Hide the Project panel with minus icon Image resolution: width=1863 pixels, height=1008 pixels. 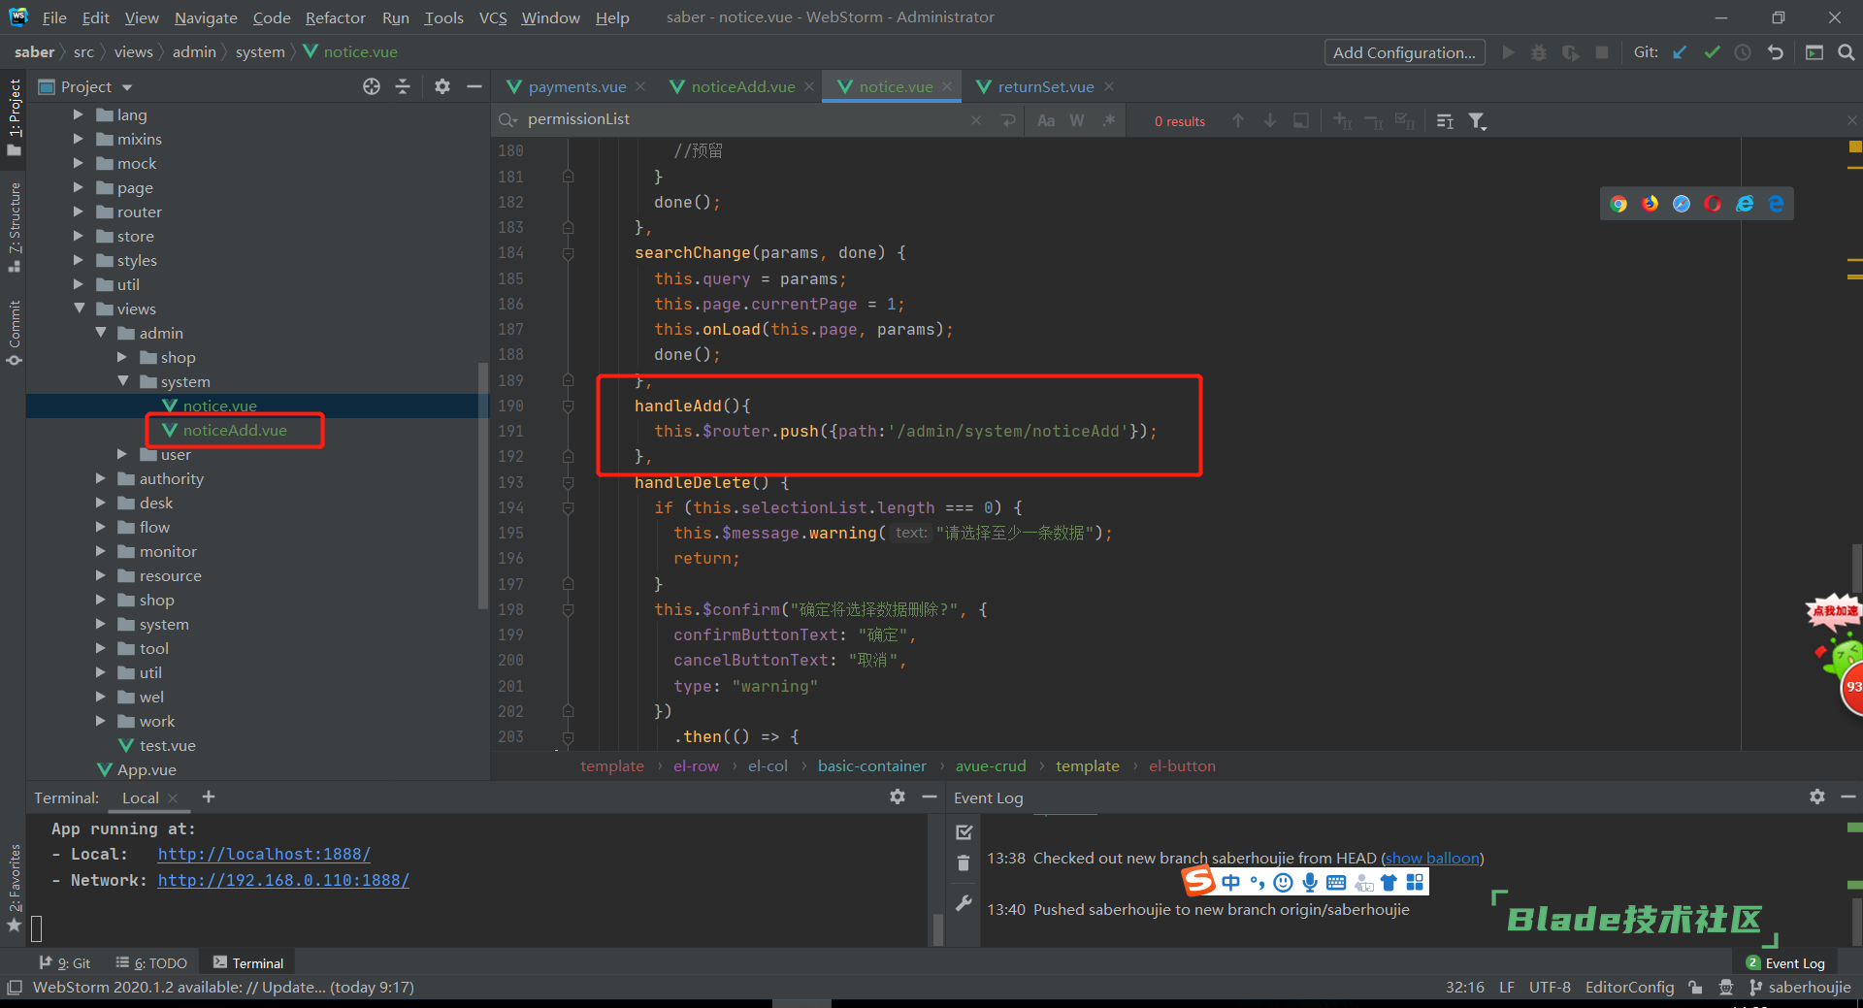point(474,86)
